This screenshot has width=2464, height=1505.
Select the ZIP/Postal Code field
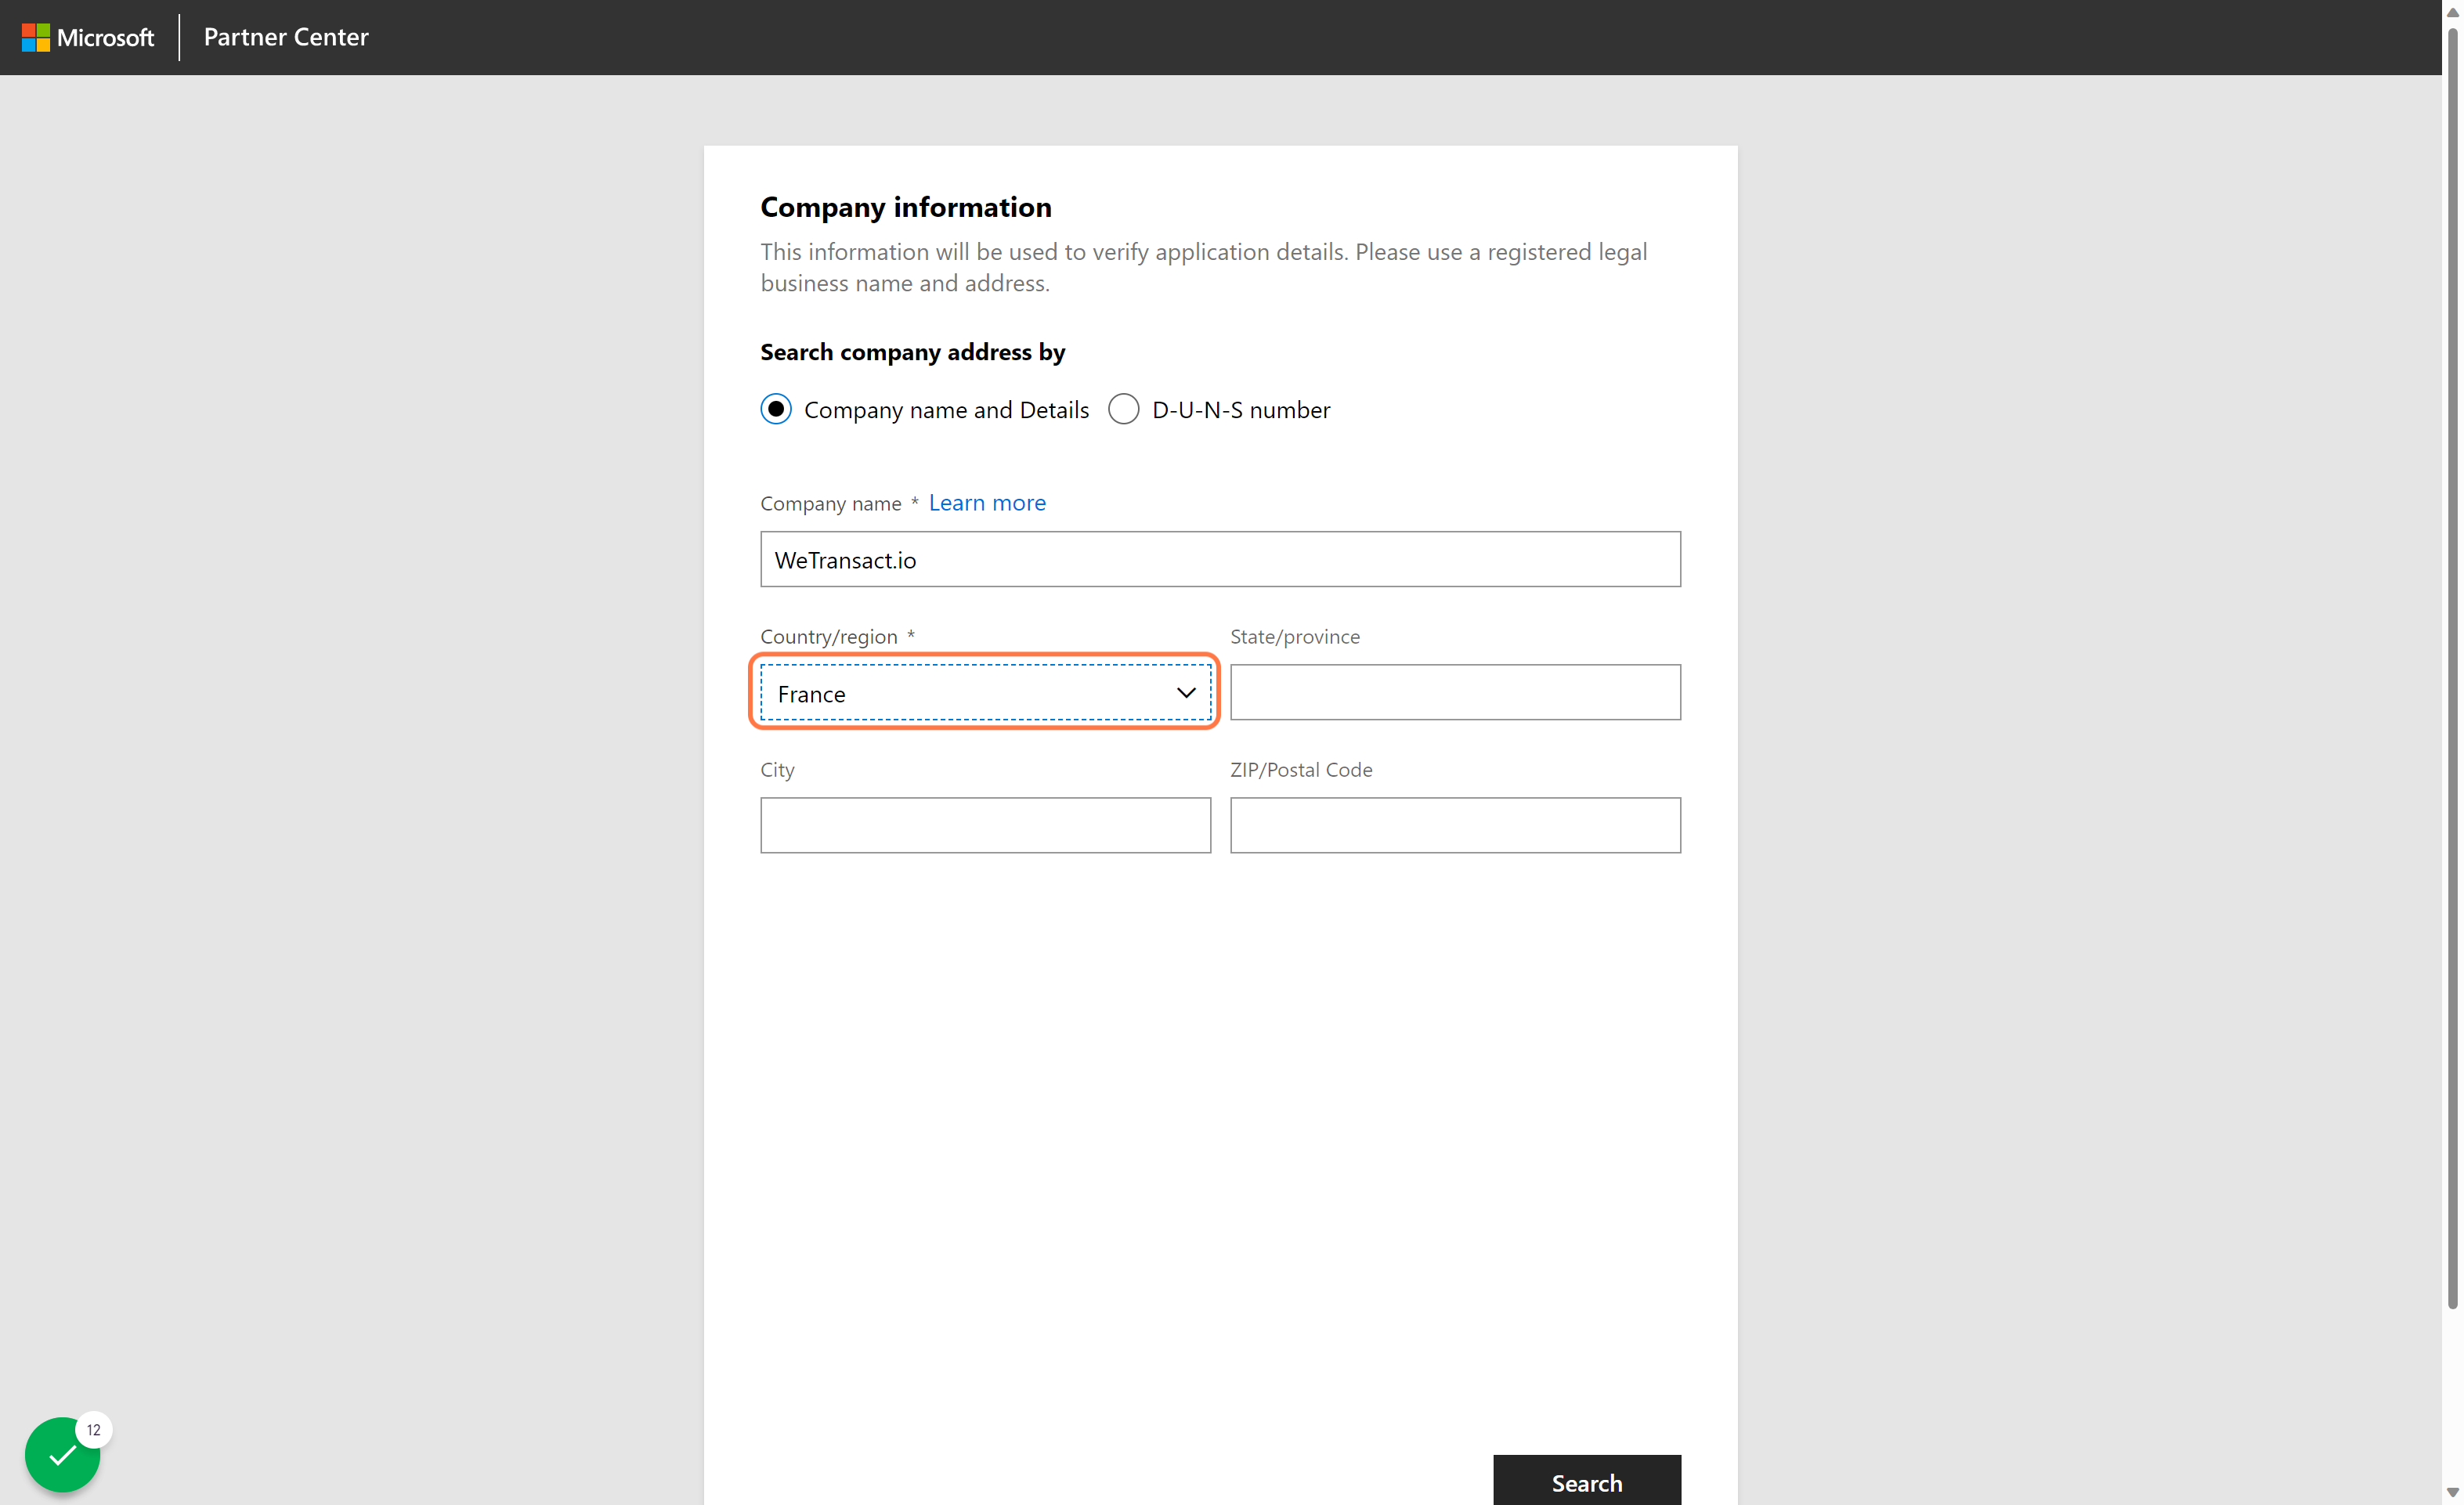1455,825
